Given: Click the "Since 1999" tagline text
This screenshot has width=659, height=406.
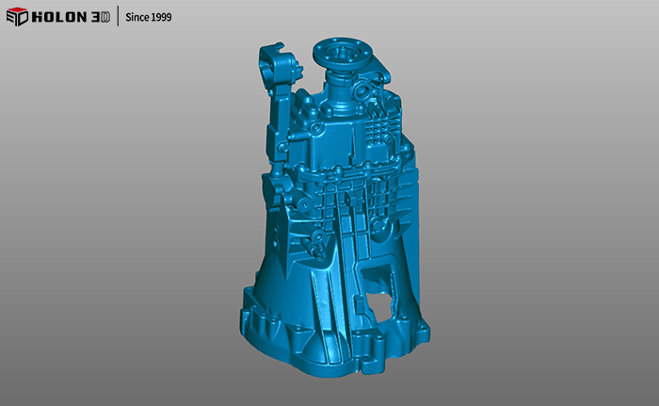Looking at the screenshot, I should (x=149, y=18).
